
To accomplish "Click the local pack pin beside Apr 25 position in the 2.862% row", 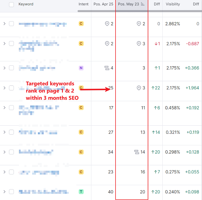I will click(x=107, y=24).
